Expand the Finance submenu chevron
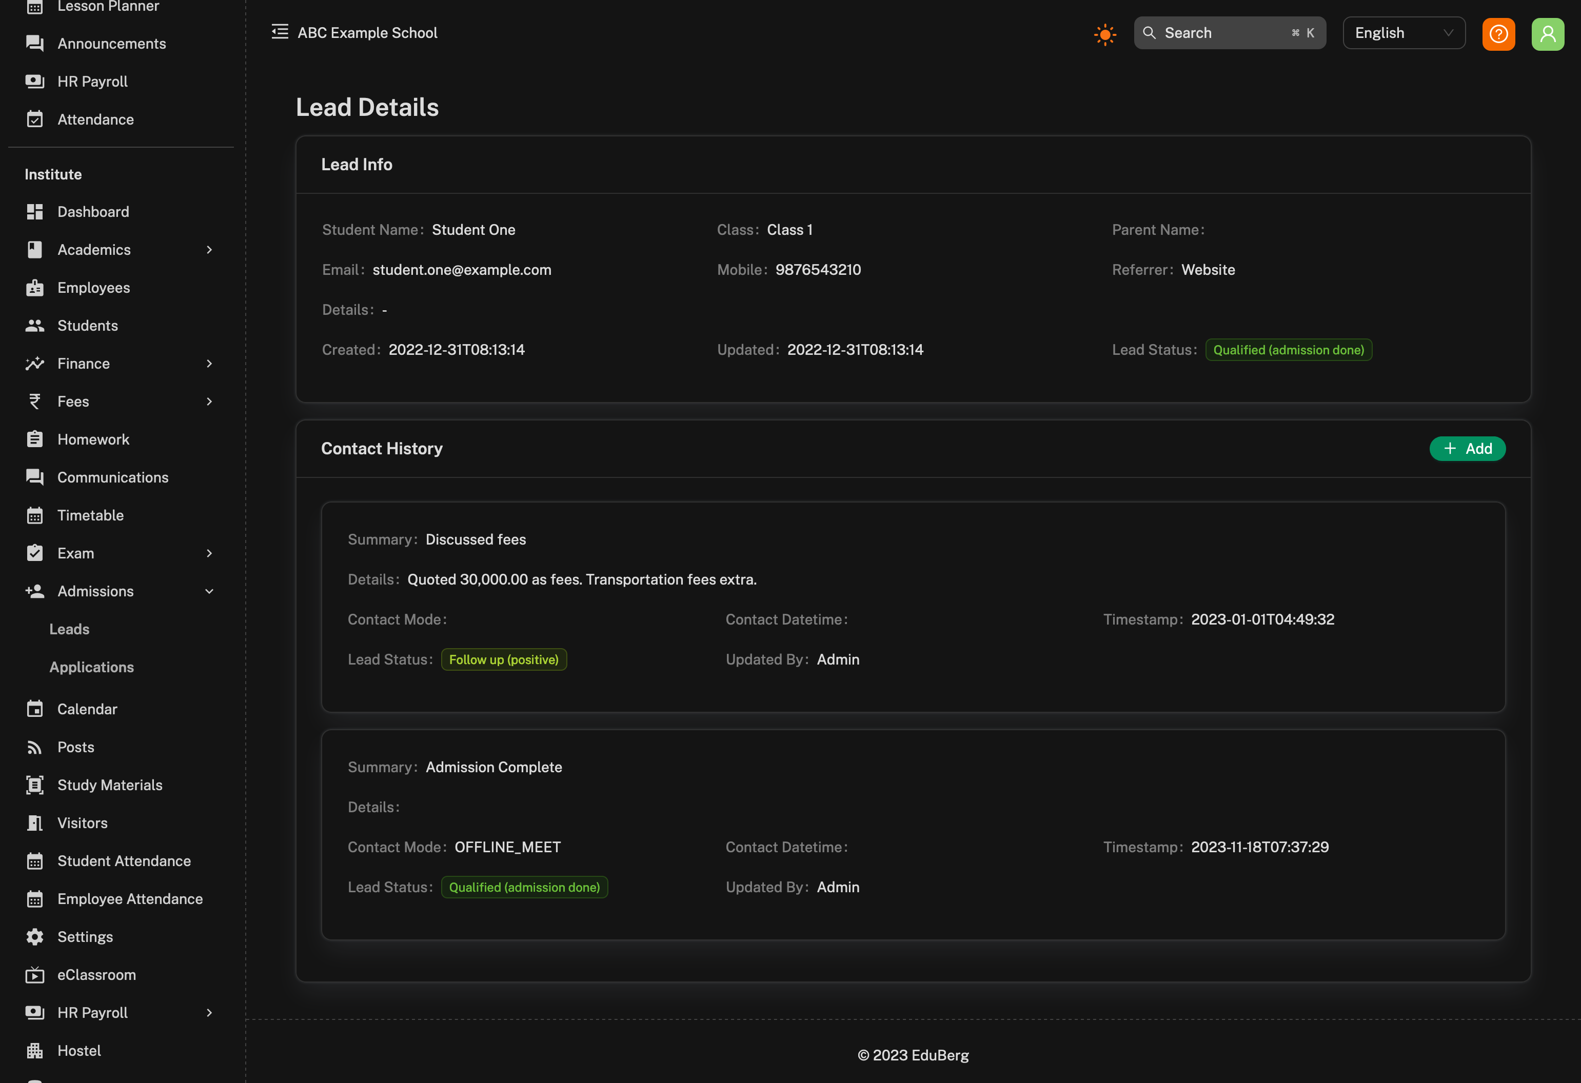Image resolution: width=1581 pixels, height=1083 pixels. coord(209,364)
